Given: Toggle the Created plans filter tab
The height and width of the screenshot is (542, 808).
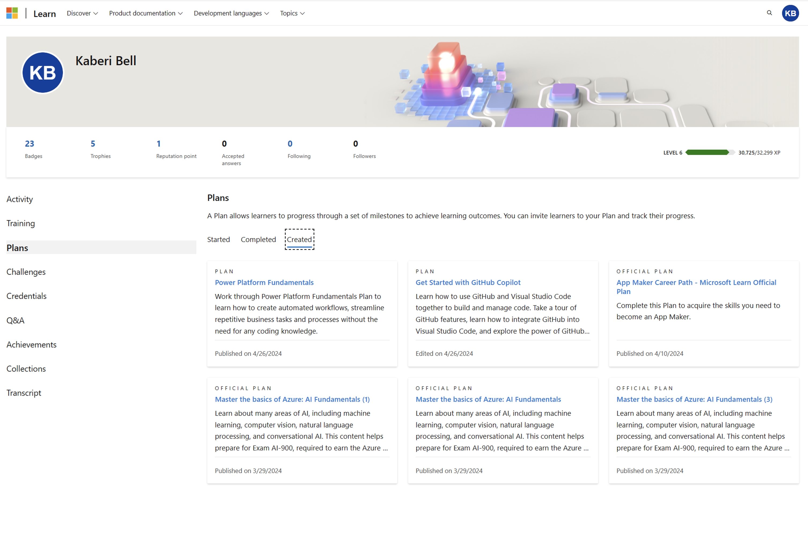Looking at the screenshot, I should (299, 239).
